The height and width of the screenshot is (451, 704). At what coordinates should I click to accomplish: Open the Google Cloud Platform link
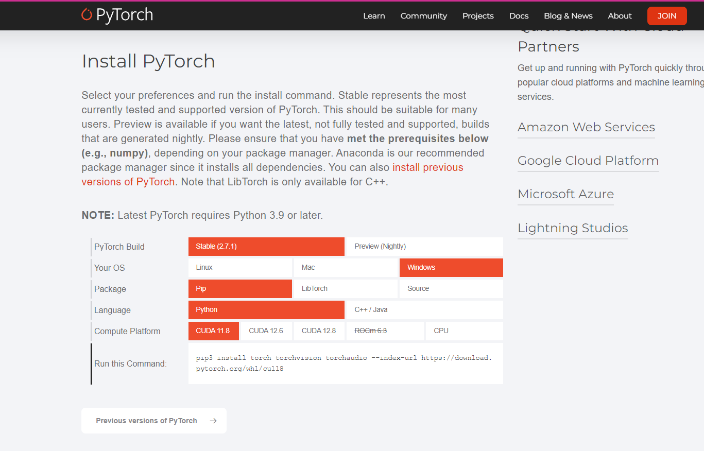pyautogui.click(x=588, y=161)
